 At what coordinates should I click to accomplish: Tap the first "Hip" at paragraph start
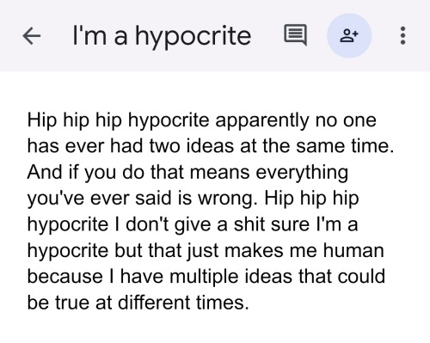[42, 120]
